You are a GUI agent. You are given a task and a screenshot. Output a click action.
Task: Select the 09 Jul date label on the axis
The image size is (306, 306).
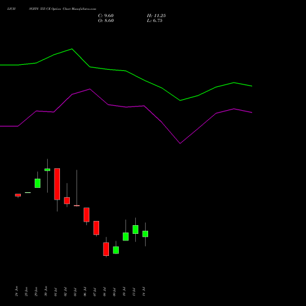click(x=114, y=292)
